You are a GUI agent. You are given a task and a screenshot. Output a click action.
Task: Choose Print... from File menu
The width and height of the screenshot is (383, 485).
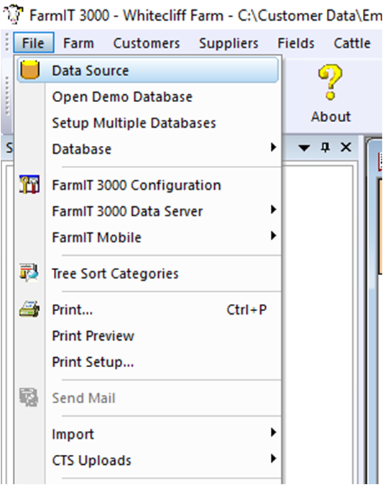pyautogui.click(x=148, y=309)
